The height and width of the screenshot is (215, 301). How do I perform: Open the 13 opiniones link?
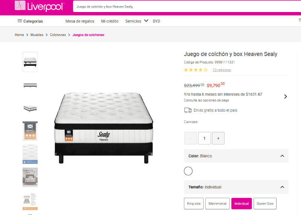click(222, 70)
